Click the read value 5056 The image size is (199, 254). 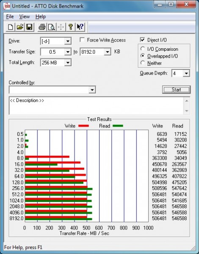click(182, 152)
